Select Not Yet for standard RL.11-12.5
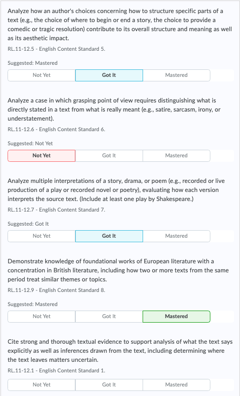Screen dimensions: 240x396 click(x=41, y=75)
